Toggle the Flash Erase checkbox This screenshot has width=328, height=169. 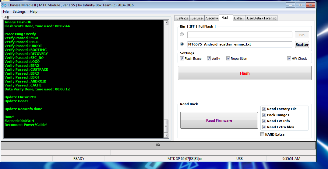tap(182, 59)
